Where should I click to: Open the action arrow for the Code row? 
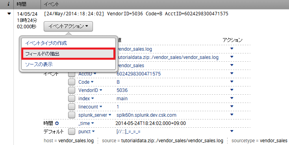click(x=232, y=81)
